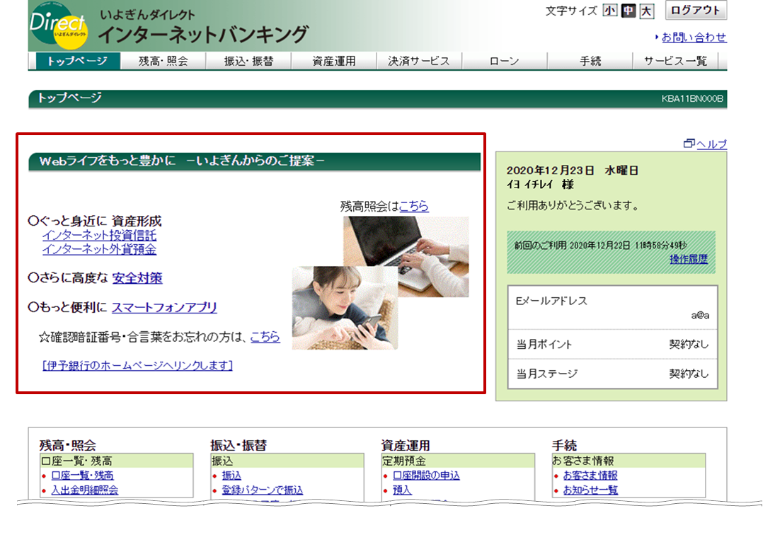Open 入出金明細照会 link
The height and width of the screenshot is (552, 775).
[85, 490]
